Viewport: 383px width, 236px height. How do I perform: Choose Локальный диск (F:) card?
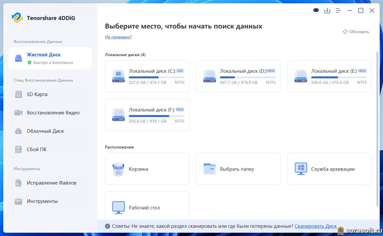[147, 115]
